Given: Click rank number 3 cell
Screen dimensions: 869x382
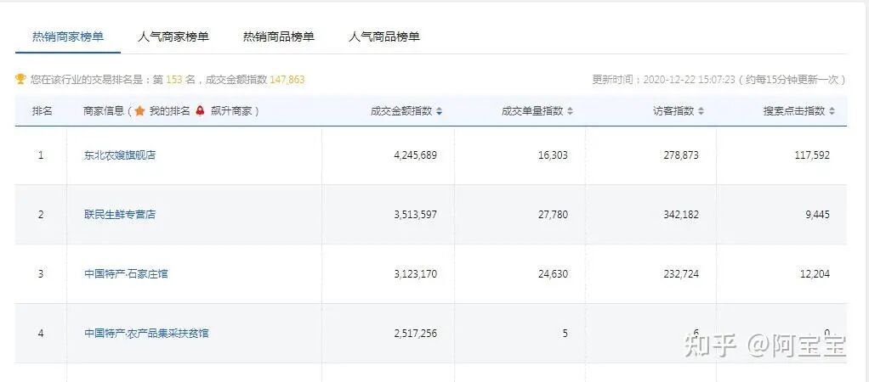Looking at the screenshot, I should [41, 273].
